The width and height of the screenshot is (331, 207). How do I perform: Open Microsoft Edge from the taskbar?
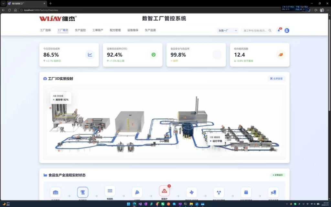point(134,204)
